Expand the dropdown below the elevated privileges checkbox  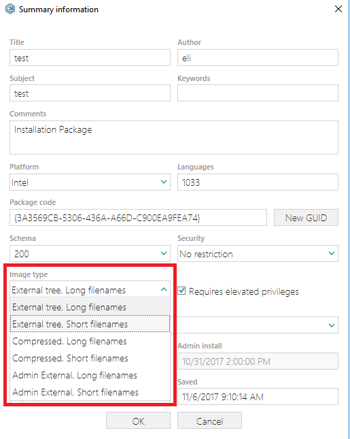point(332,325)
